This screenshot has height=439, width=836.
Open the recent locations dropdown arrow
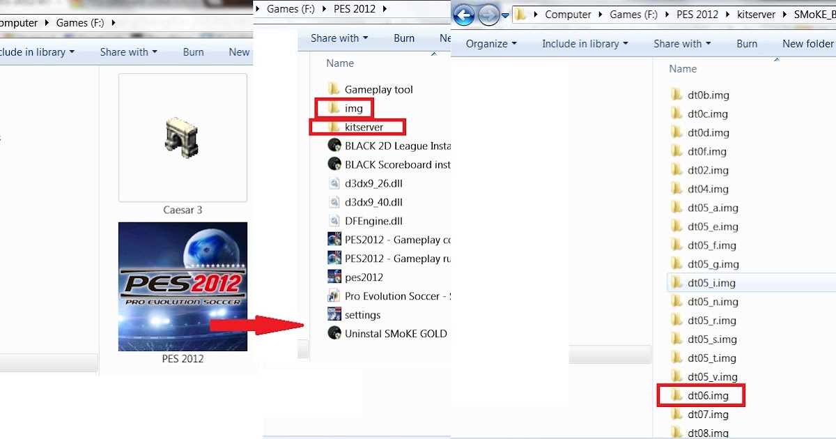coord(505,15)
